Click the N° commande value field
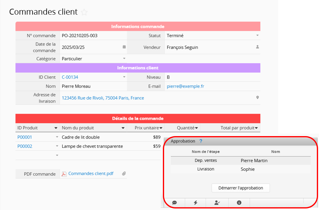Screen dimensions: 319x210 pyautogui.click(x=92, y=36)
